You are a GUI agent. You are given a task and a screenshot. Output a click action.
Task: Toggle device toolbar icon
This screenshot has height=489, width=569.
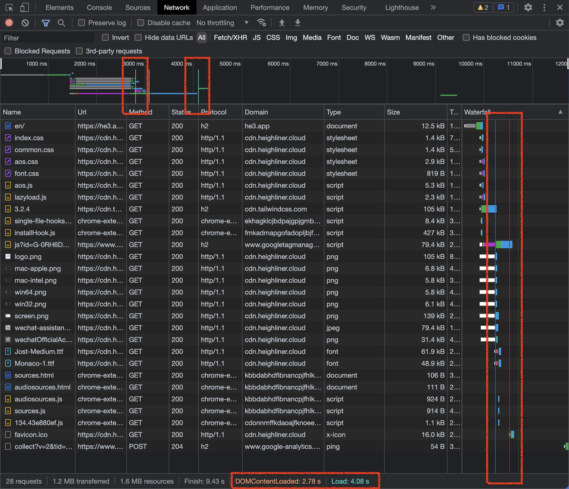[24, 8]
